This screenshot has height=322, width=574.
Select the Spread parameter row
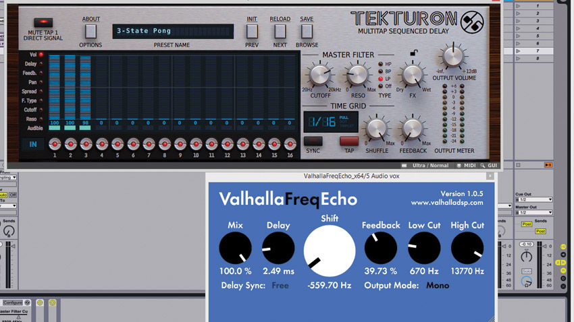[x=32, y=91]
